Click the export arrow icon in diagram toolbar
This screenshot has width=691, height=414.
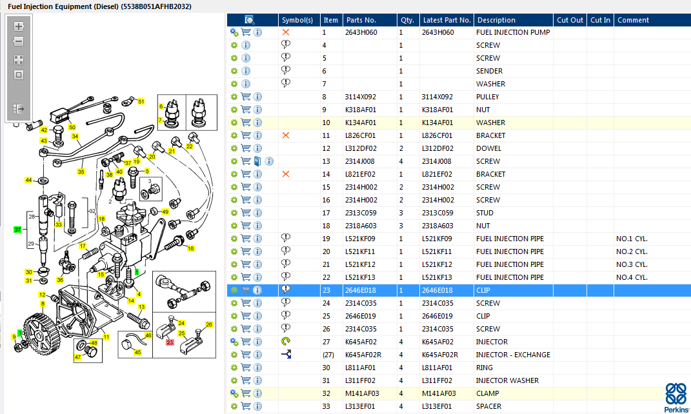pyautogui.click(x=19, y=109)
